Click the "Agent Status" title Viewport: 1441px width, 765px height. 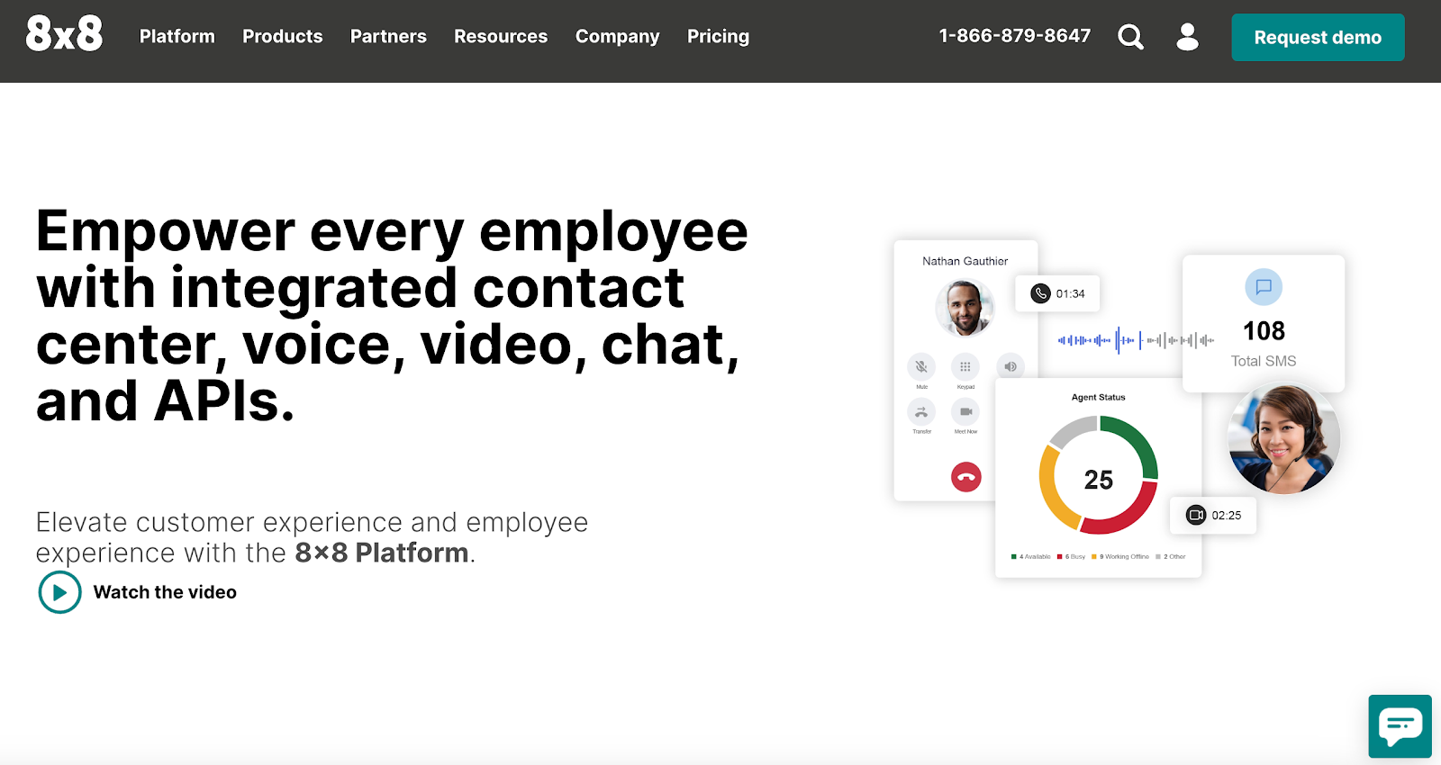(x=1098, y=397)
